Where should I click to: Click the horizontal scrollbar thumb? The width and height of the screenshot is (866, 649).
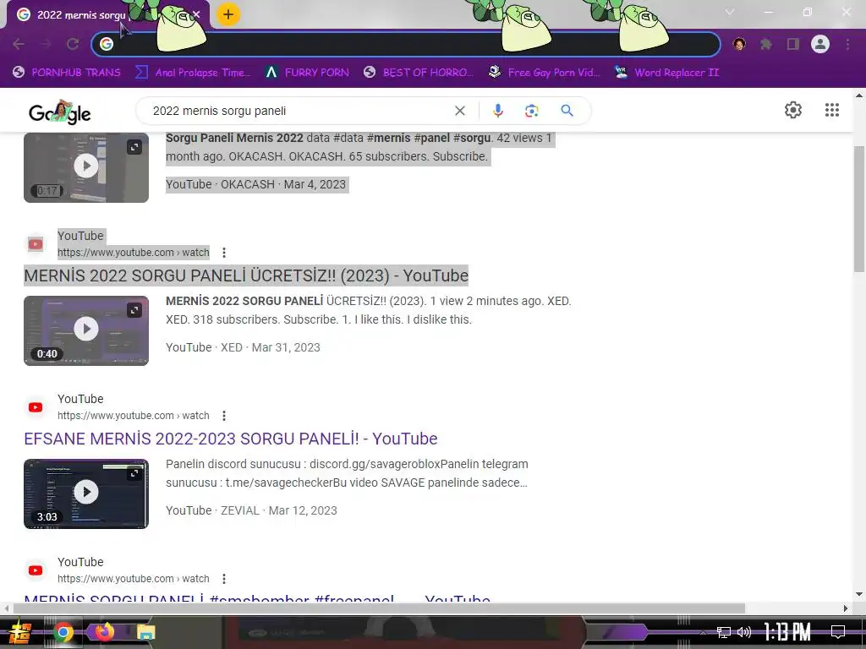379,608
